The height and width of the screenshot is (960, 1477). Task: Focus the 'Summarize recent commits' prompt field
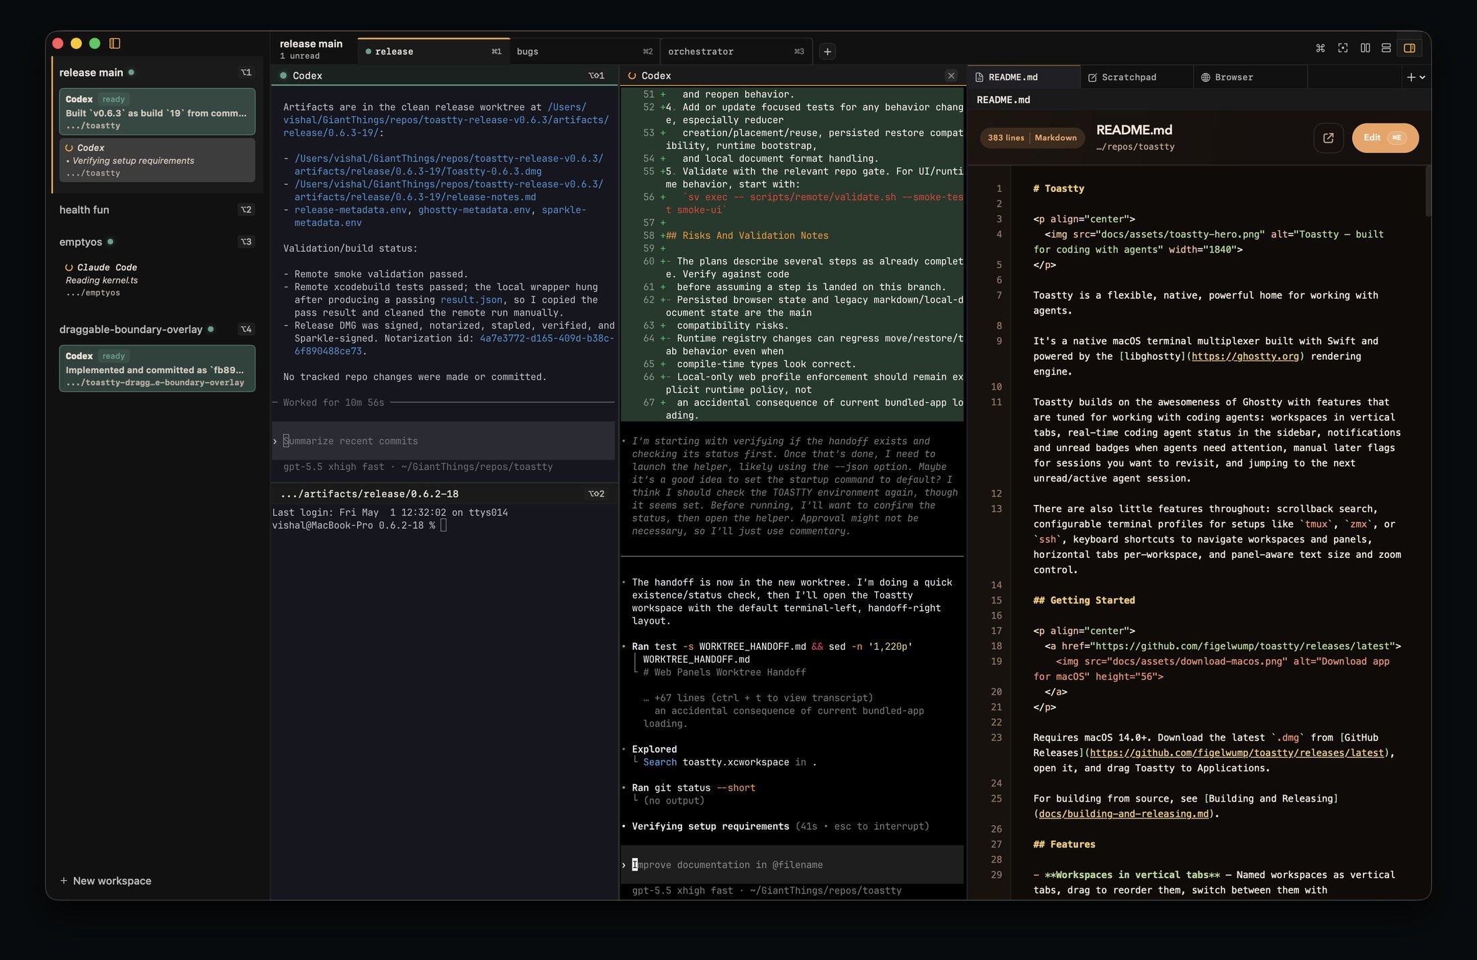tap(443, 441)
